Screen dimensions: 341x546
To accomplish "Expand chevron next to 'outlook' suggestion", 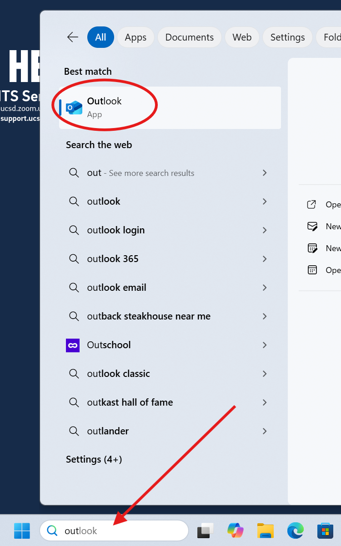I will pyautogui.click(x=265, y=201).
